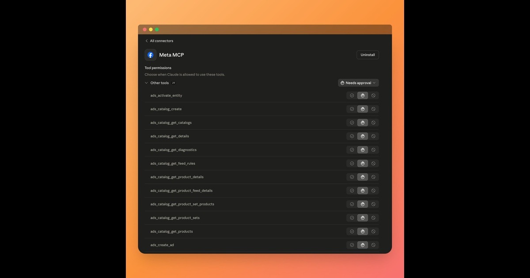Block ads_catalog_get_diagnostics tool
This screenshot has height=278, width=530.
point(373,150)
